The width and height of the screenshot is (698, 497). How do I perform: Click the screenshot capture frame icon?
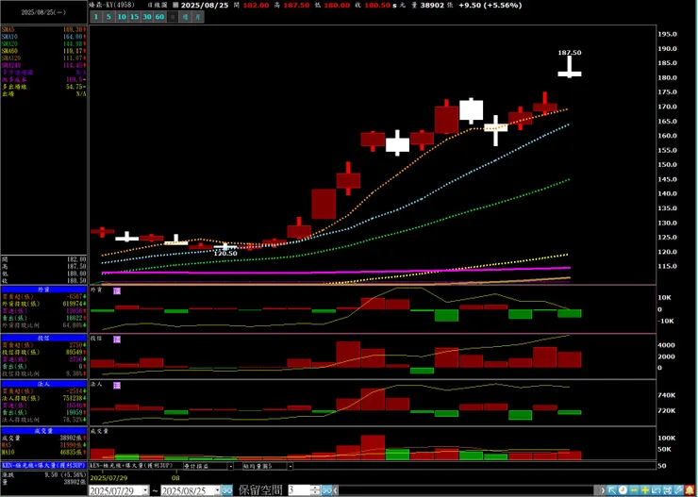click(x=667, y=490)
